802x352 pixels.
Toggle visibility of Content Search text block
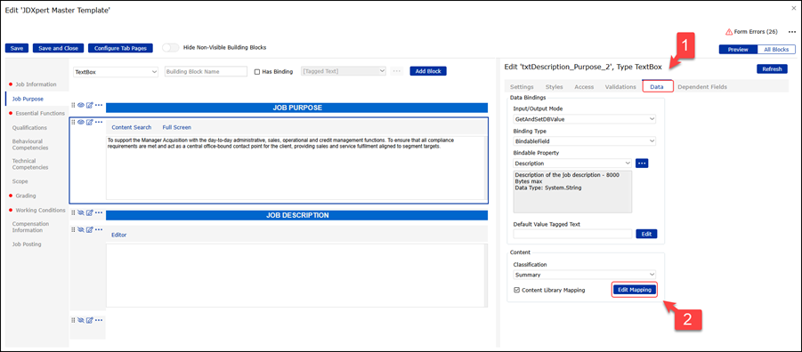(x=81, y=122)
